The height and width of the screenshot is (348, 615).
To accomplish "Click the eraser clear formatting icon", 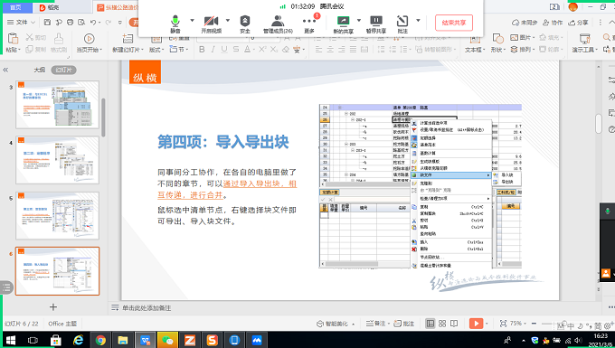I will coord(286,50).
